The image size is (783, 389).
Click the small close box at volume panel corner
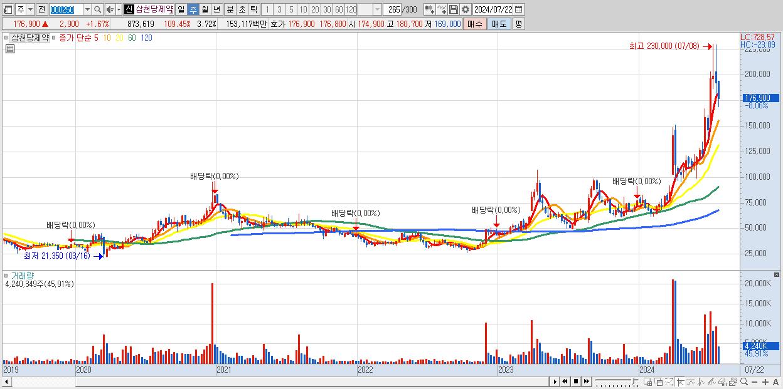778,275
